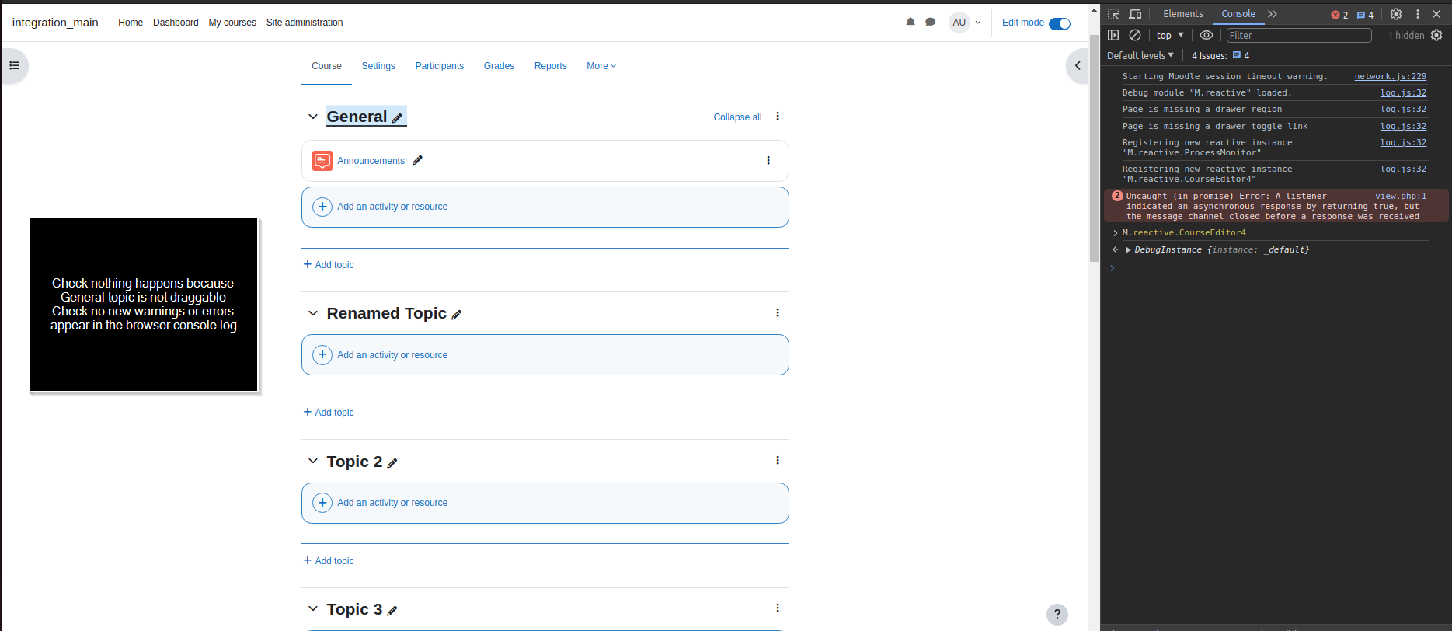Edit Renamed Topic name pencil icon
This screenshot has height=631, width=1452.
(x=457, y=315)
